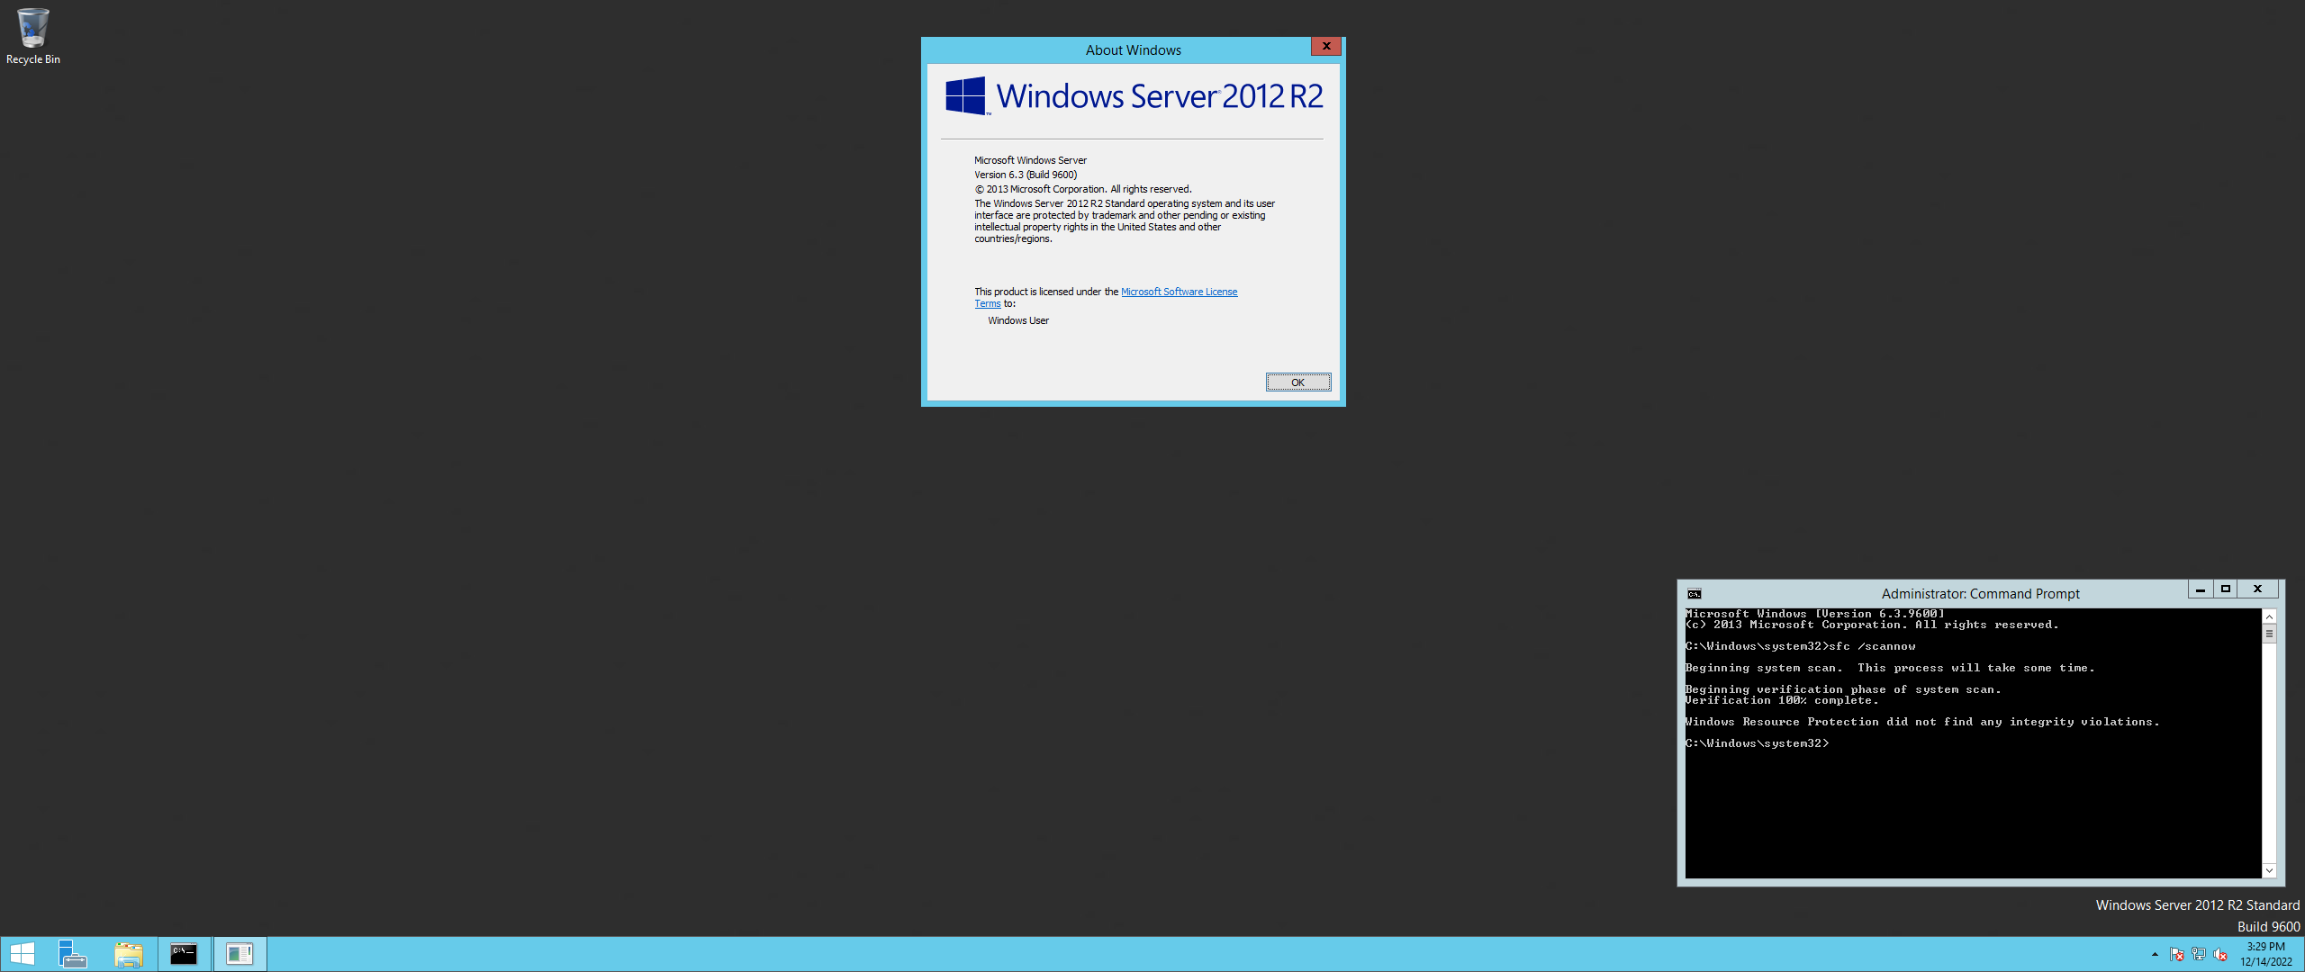Click OK in About Windows dialog
2305x972 pixels.
coord(1298,382)
